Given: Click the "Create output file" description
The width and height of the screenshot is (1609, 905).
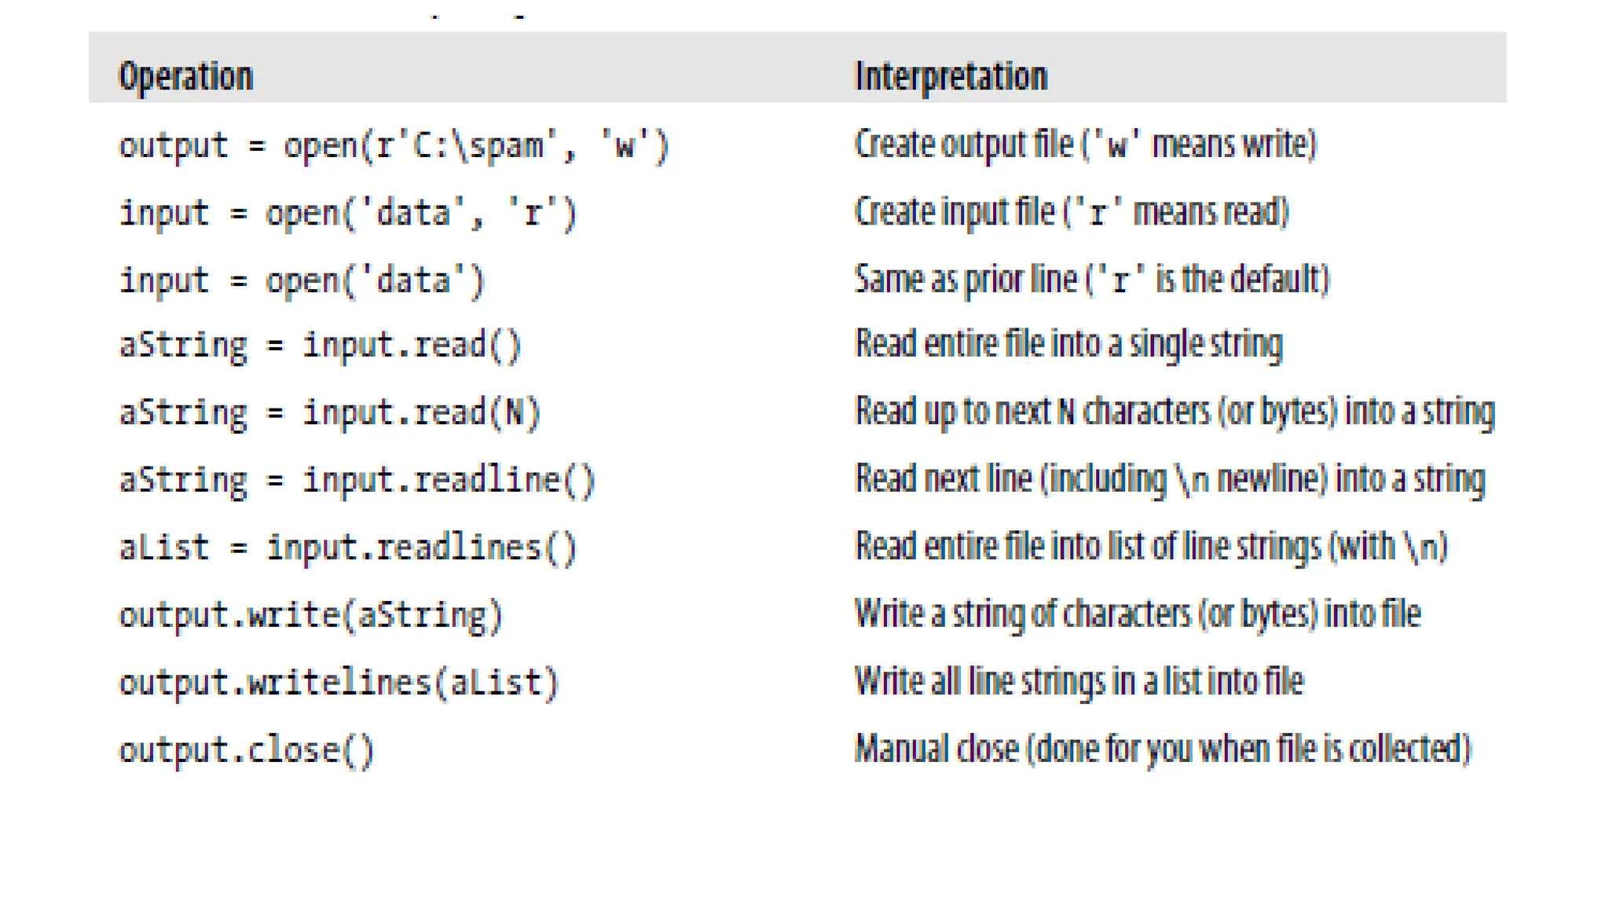Looking at the screenshot, I should click(1085, 145).
